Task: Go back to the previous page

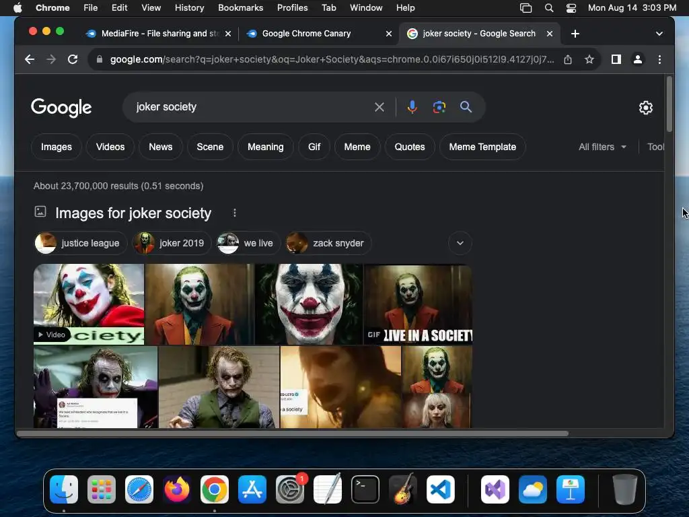Action: 30,59
